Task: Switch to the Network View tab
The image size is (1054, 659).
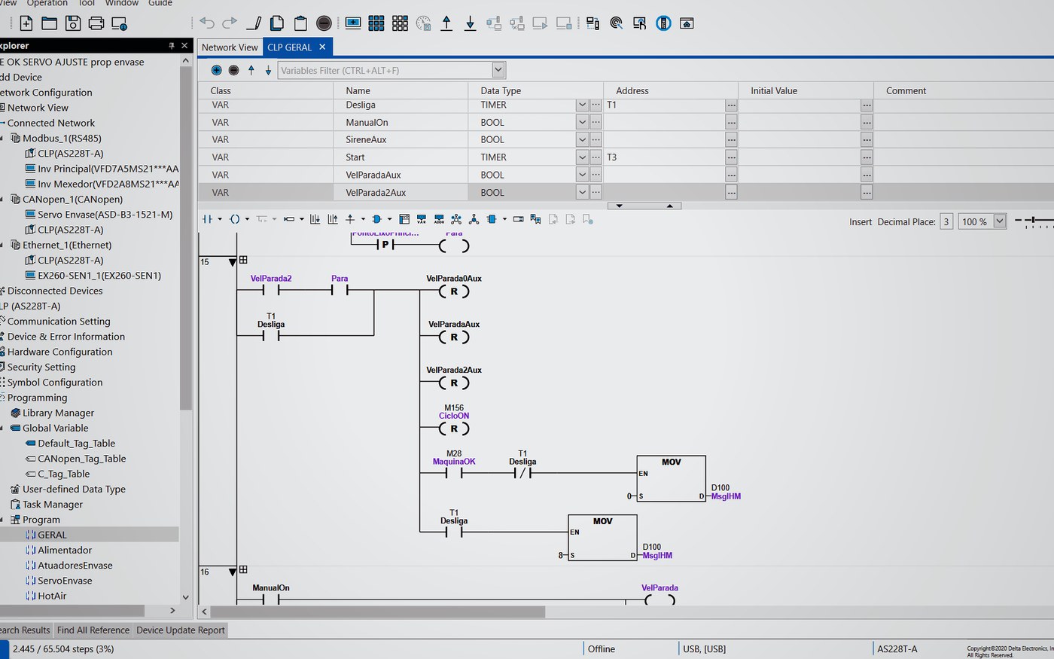Action: 230,47
